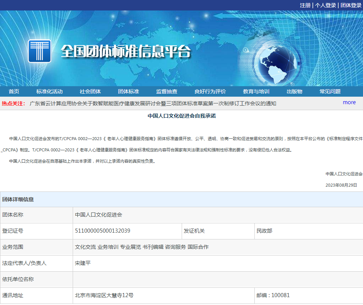Click the 中国人口文化促进会自我承诺 heading

[x=182, y=116]
